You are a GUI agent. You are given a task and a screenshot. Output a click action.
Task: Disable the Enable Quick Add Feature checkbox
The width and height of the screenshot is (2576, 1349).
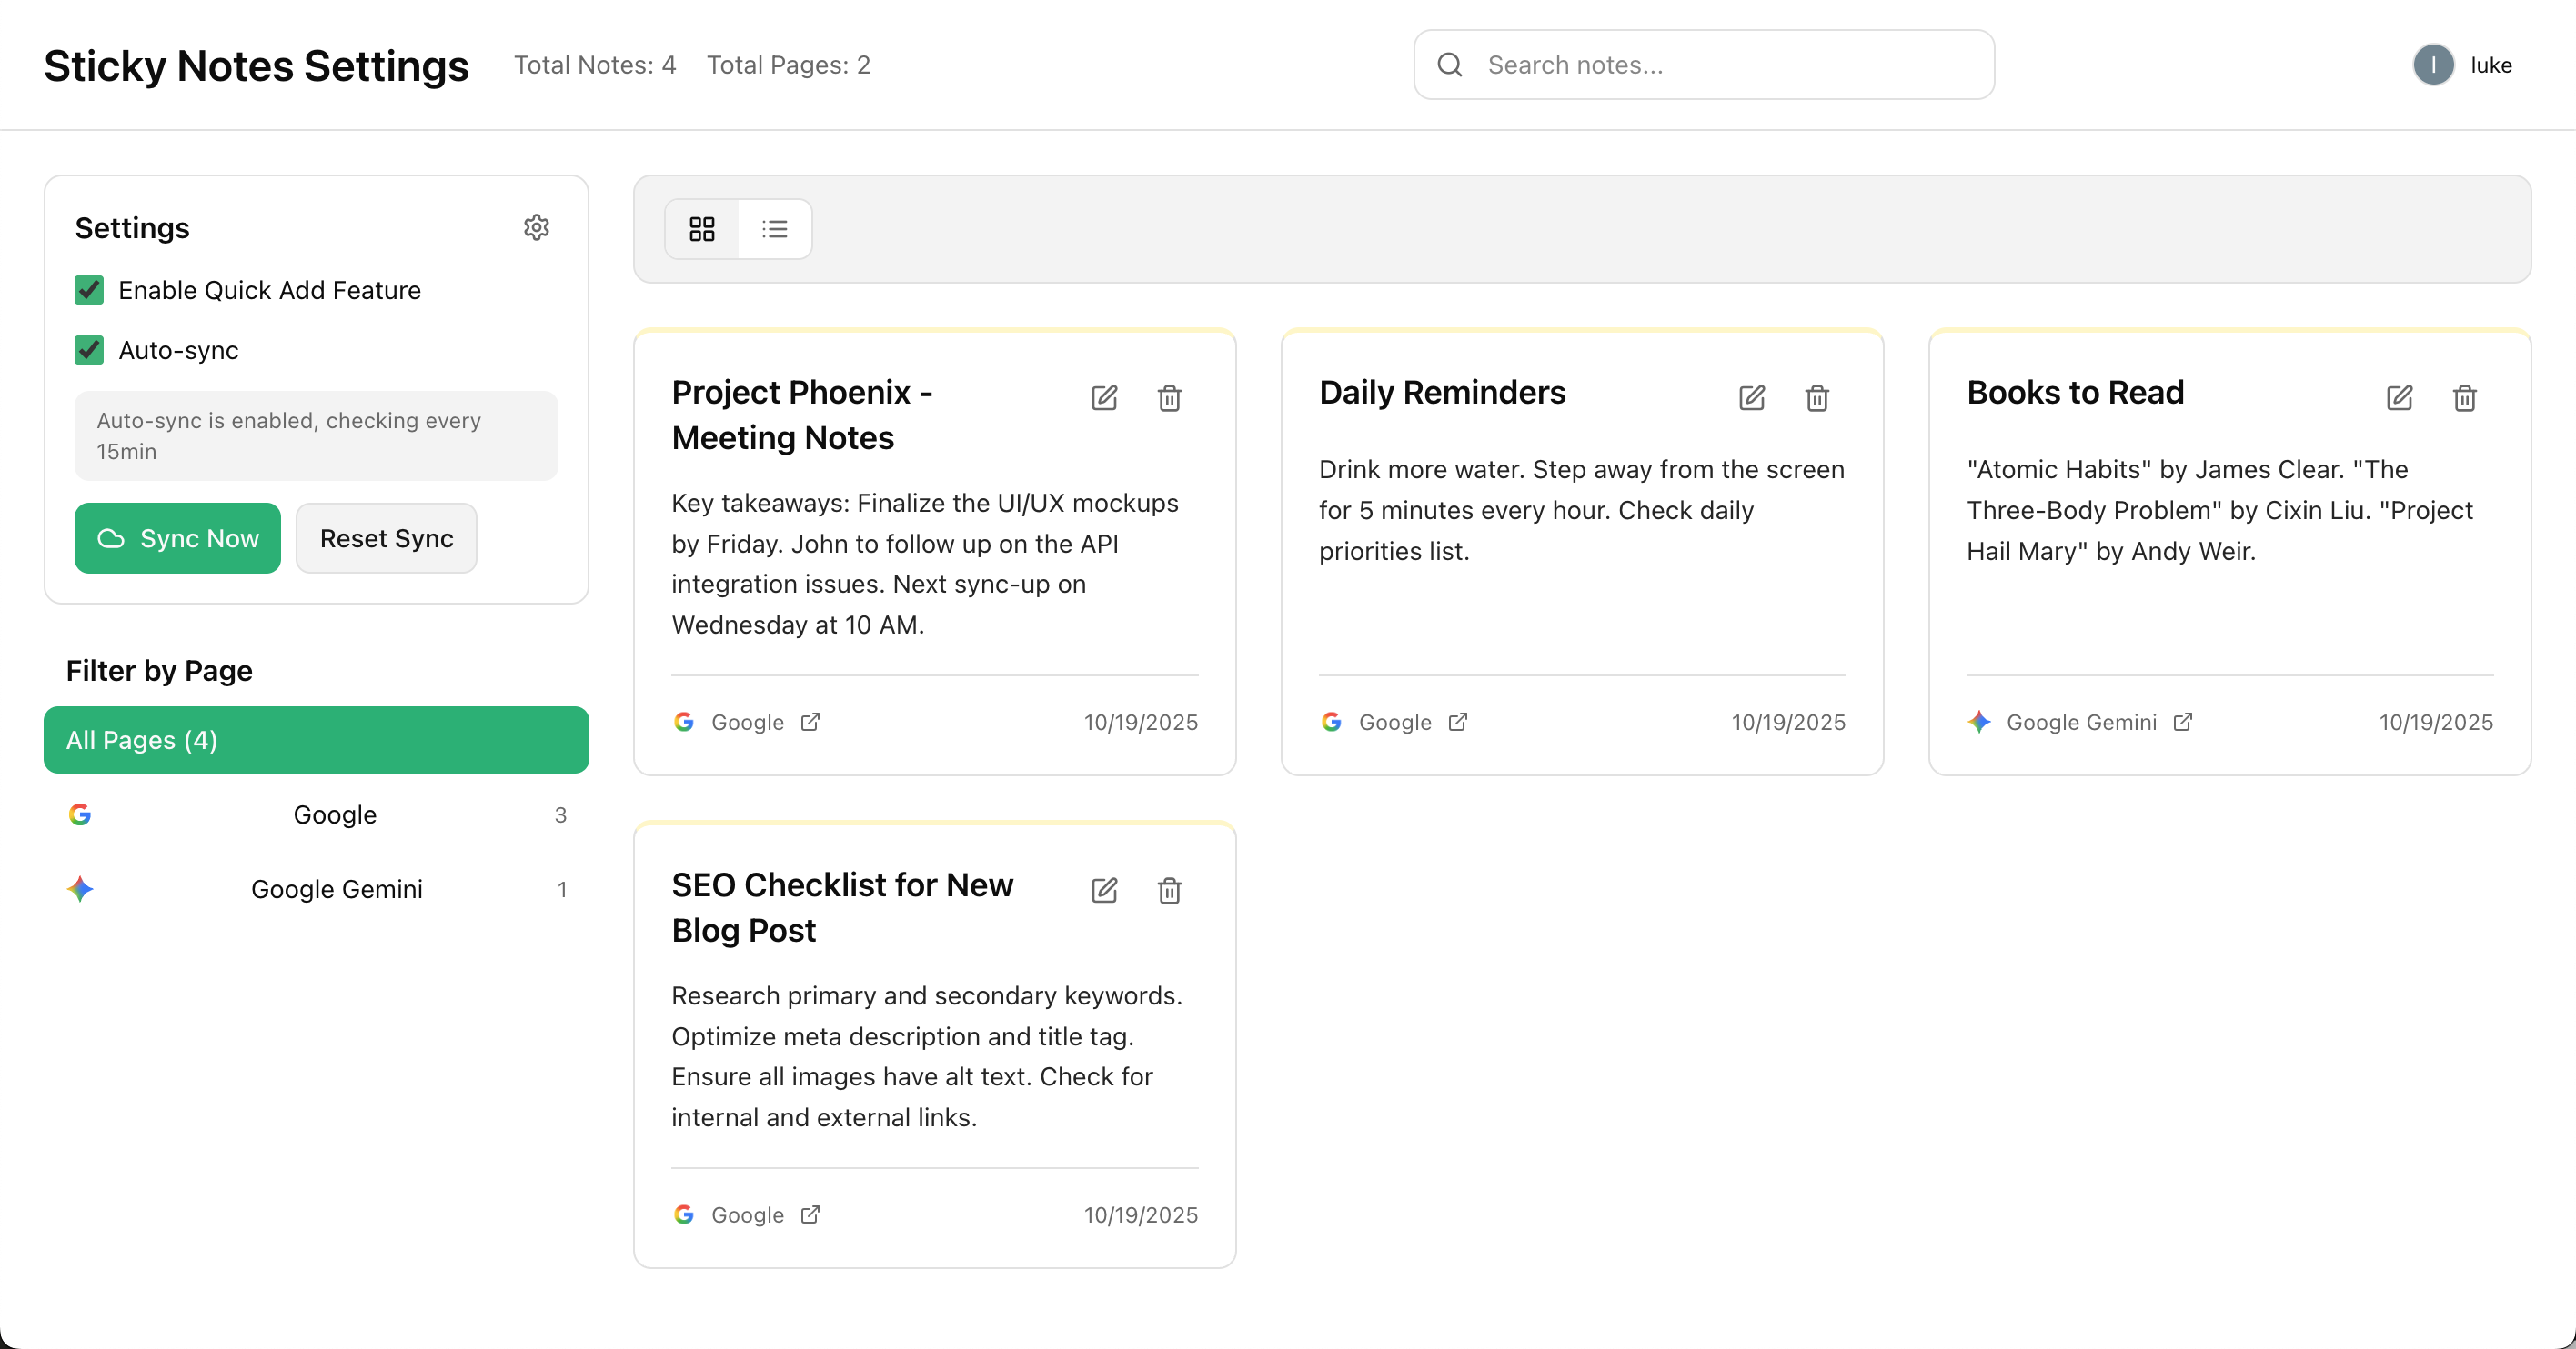point(89,290)
